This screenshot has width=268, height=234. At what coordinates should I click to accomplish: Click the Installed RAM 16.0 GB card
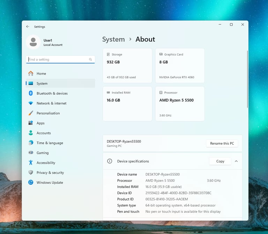(x=127, y=104)
